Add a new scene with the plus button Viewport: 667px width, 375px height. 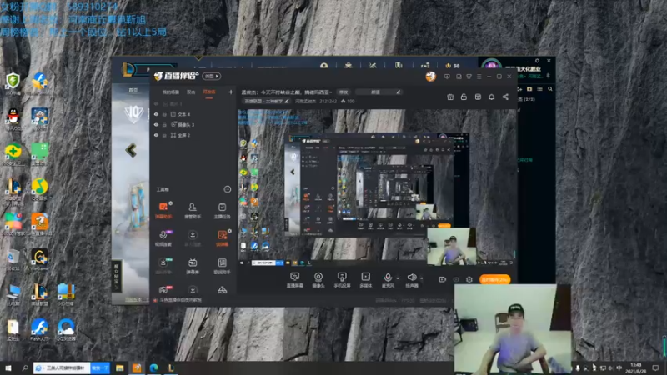(x=231, y=92)
